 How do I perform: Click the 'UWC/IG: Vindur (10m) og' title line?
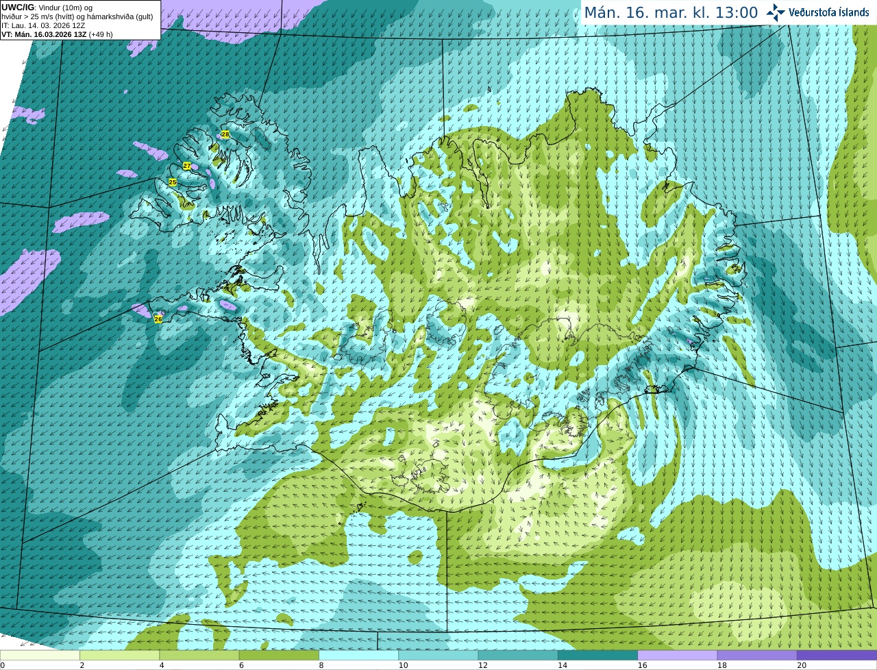(47, 8)
